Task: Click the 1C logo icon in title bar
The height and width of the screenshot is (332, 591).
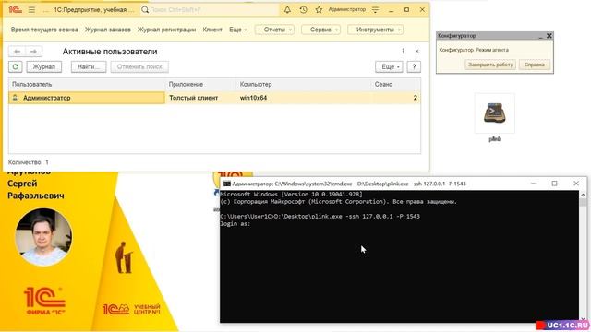Action: tap(15, 10)
